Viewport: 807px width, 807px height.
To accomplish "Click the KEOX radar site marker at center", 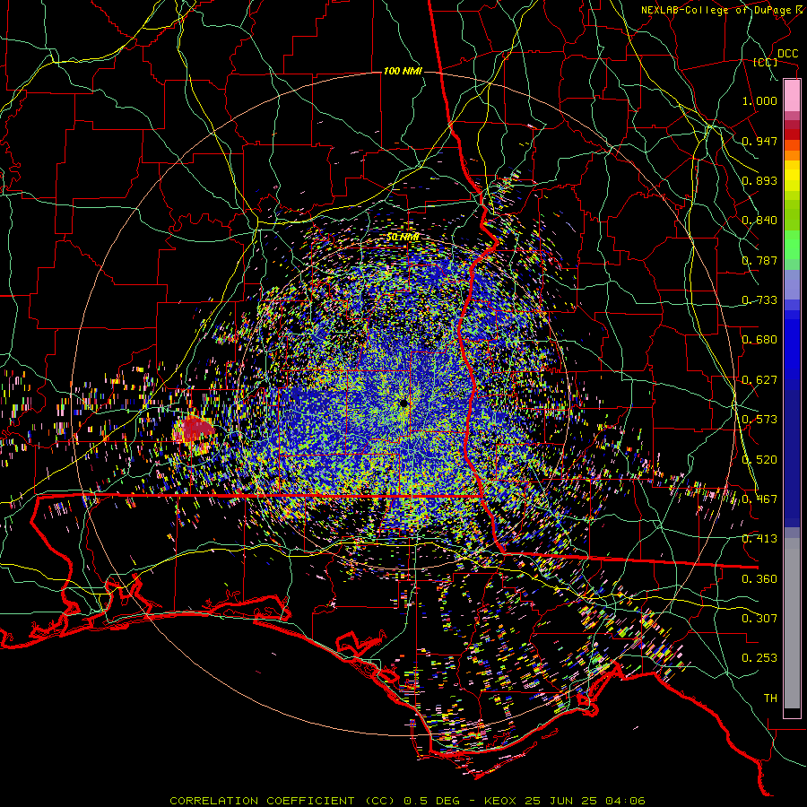I will (x=403, y=403).
